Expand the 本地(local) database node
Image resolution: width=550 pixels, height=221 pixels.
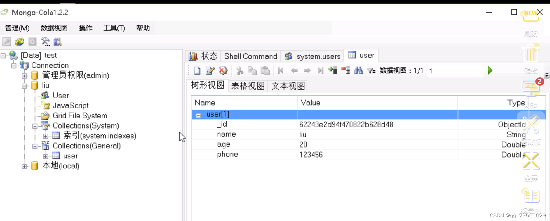pos(24,167)
